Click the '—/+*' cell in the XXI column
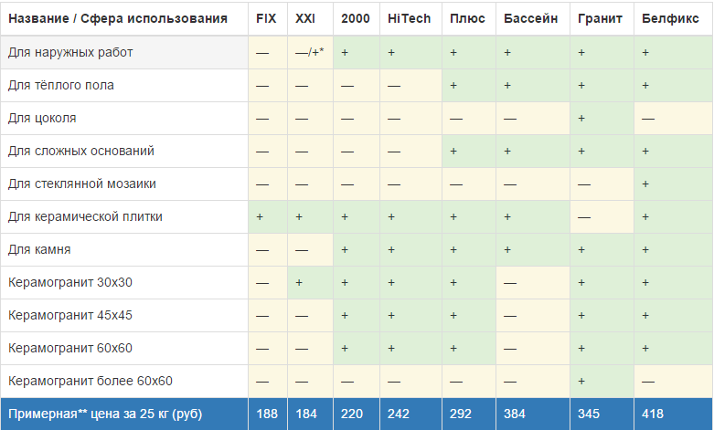 (x=310, y=53)
